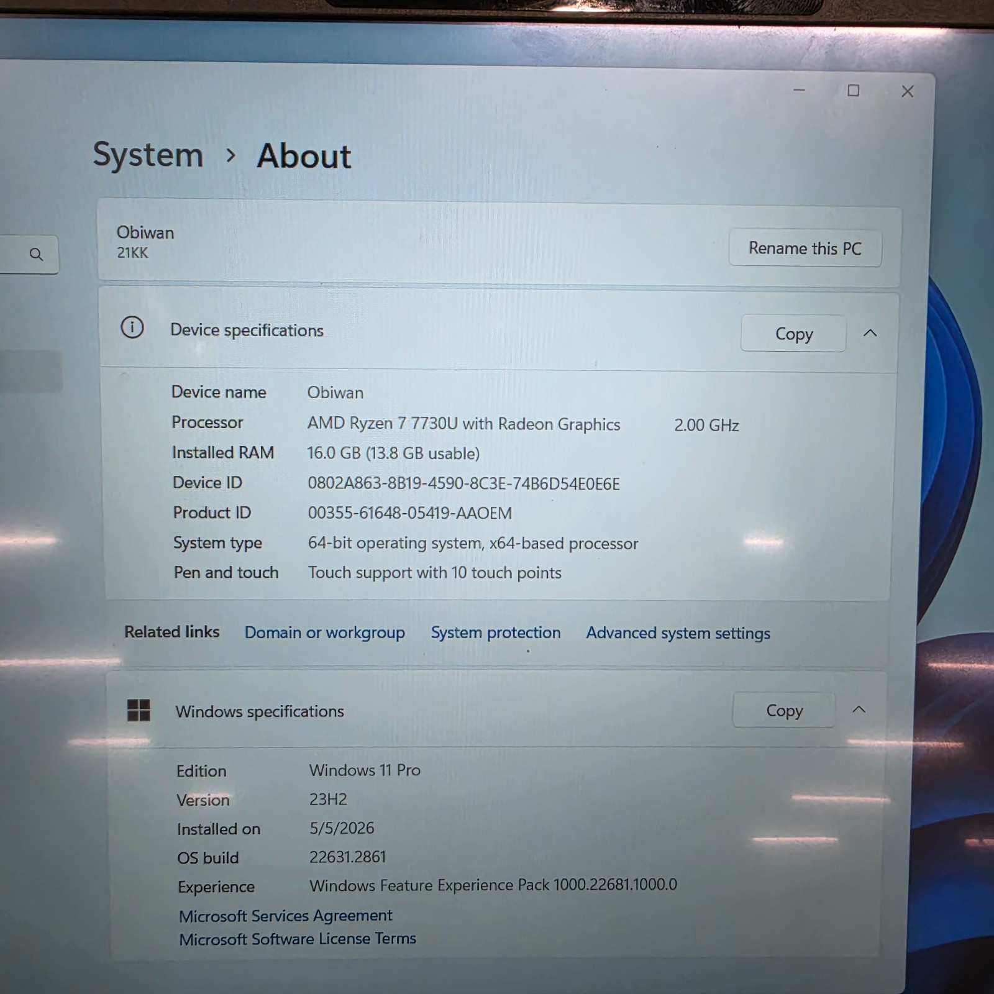Open Microsoft Services Agreement link
The width and height of the screenshot is (994, 994).
(x=285, y=916)
